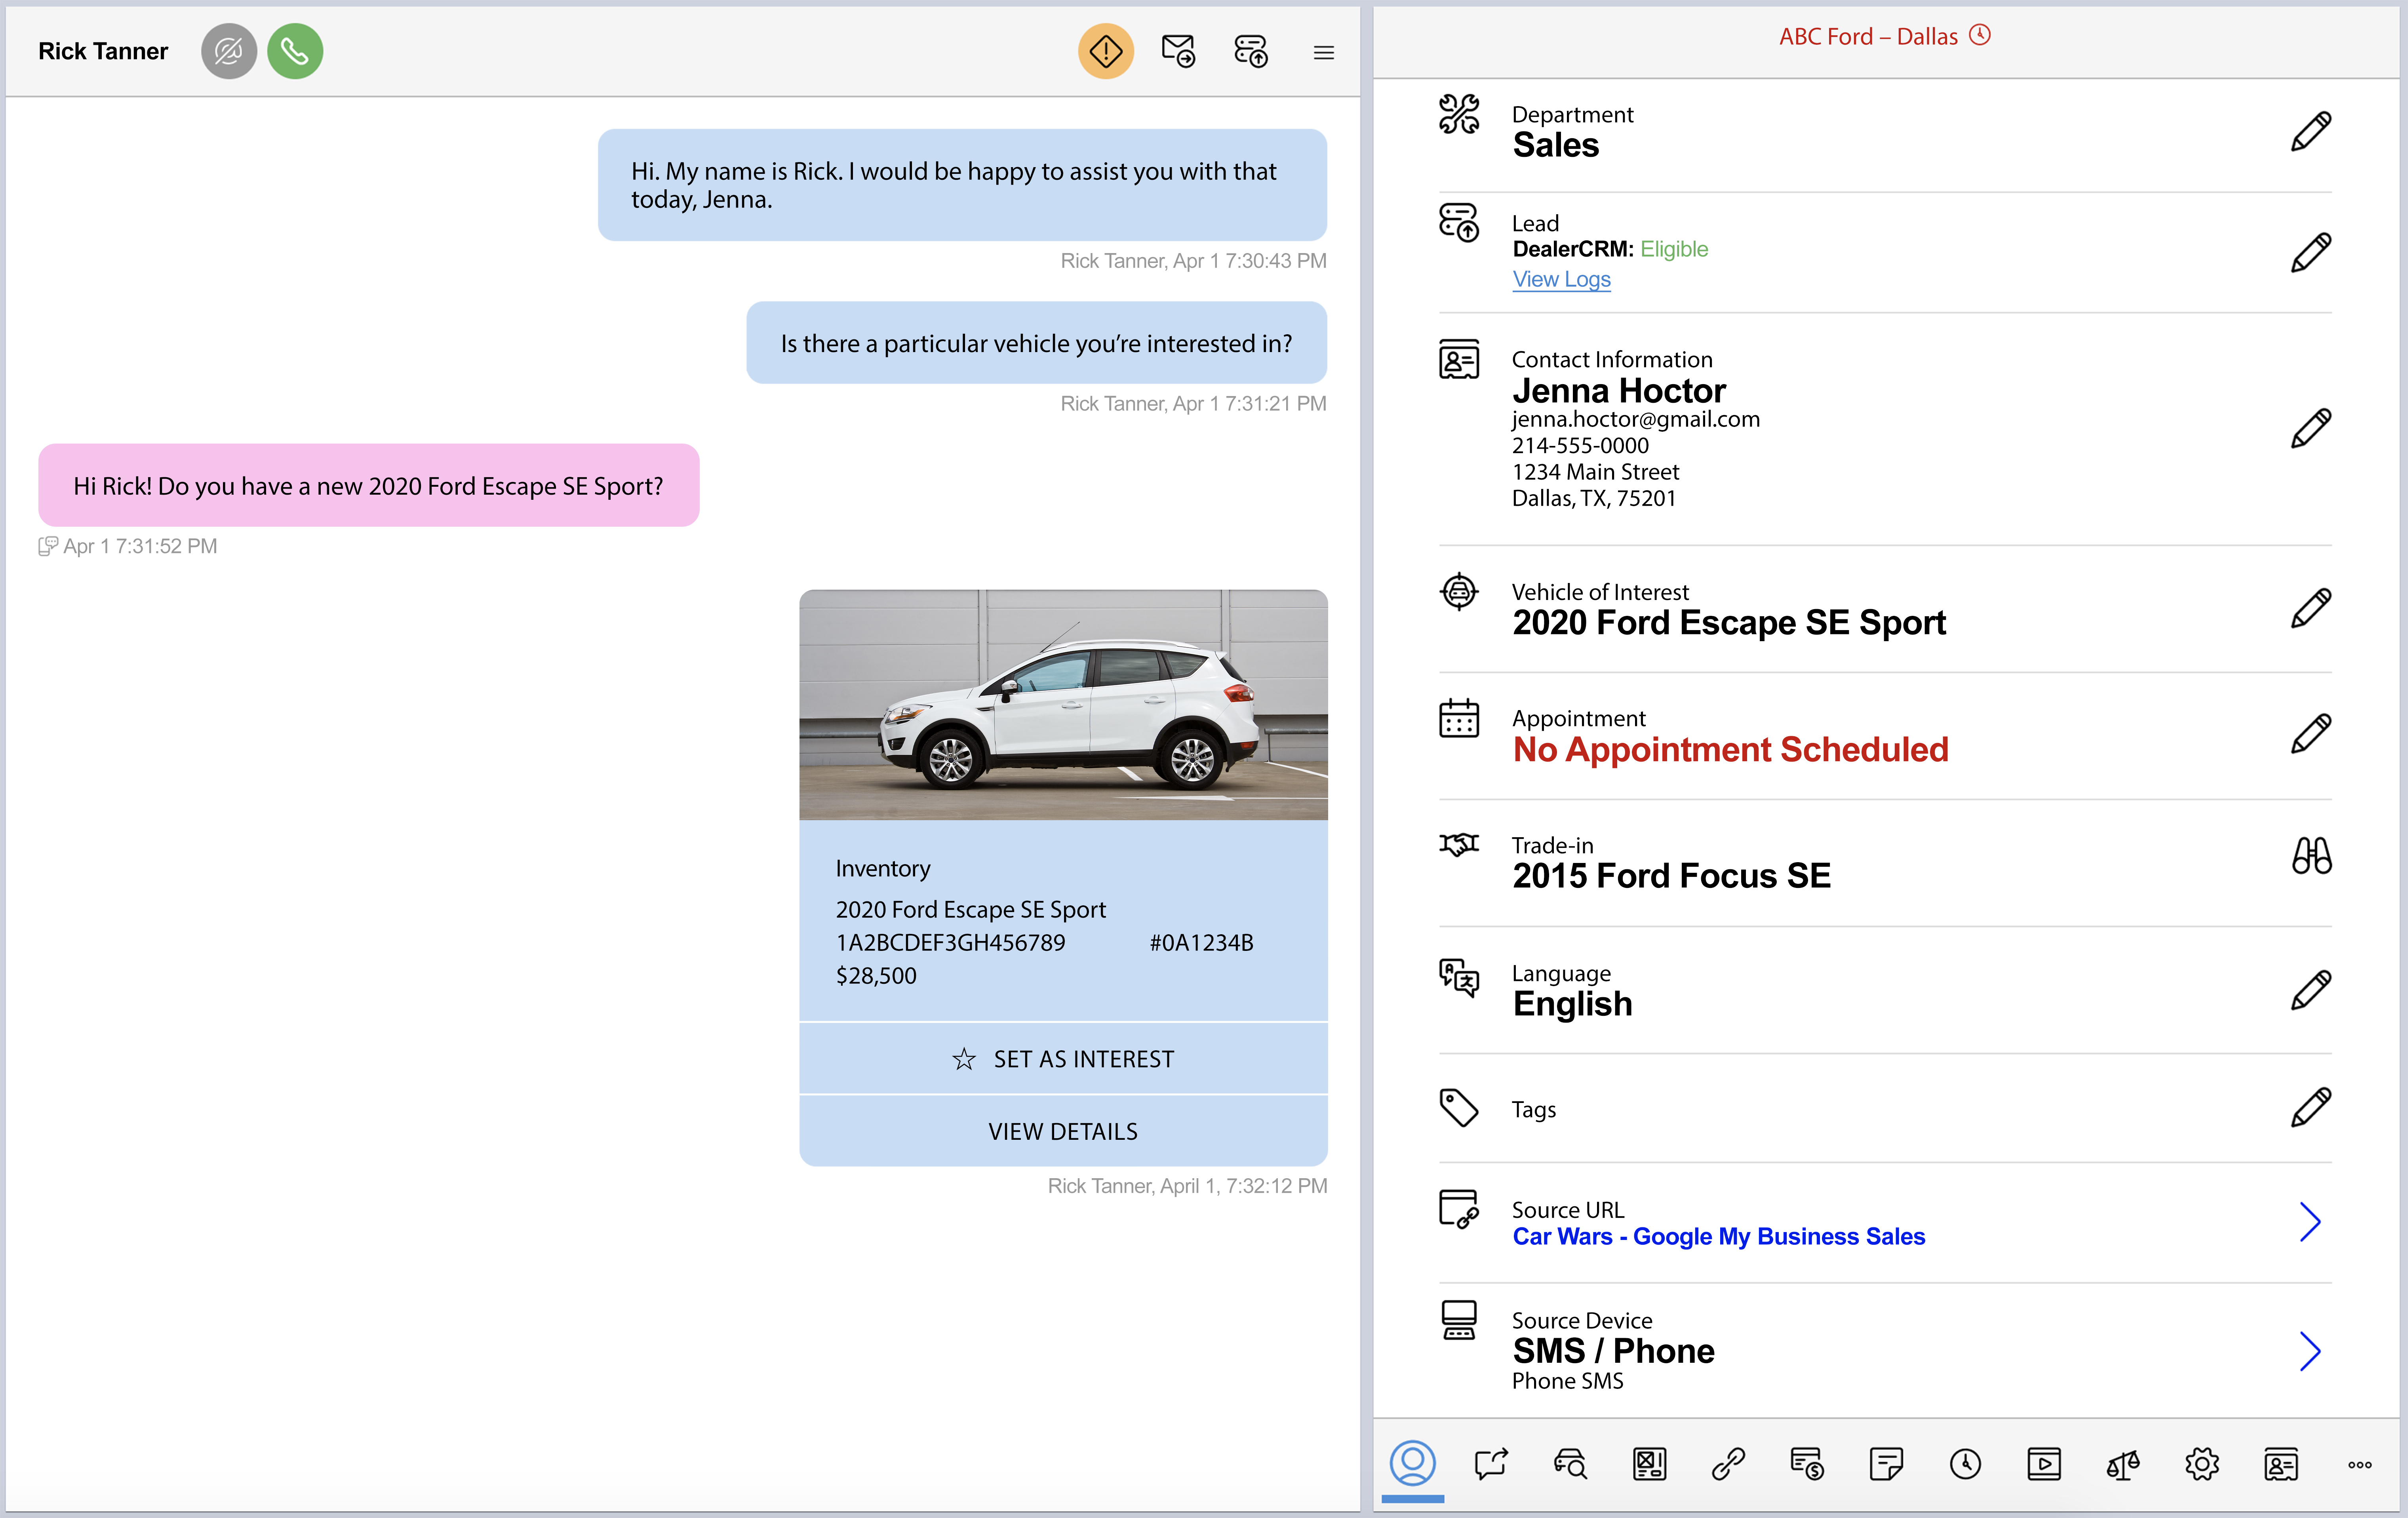Open the video playback tab
The width and height of the screenshot is (2408, 1518).
click(2044, 1464)
